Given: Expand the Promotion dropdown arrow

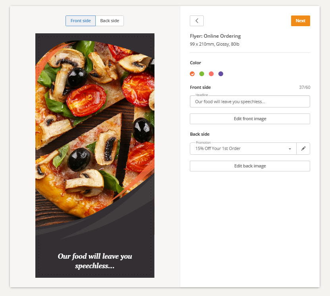Looking at the screenshot, I should coord(290,149).
